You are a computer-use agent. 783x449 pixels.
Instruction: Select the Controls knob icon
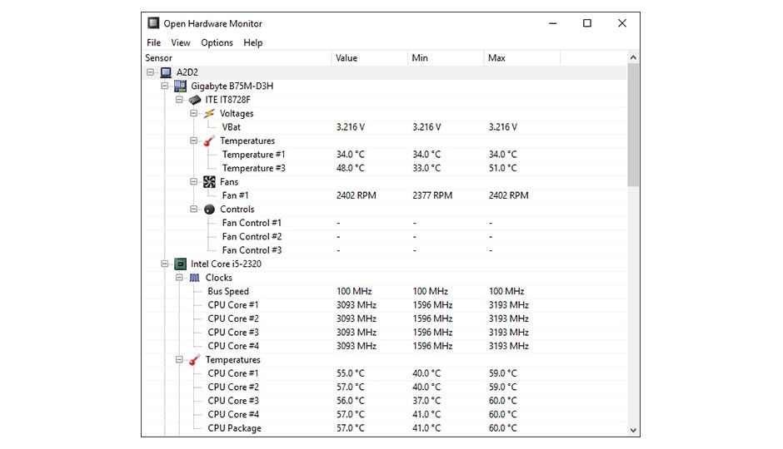click(x=209, y=210)
